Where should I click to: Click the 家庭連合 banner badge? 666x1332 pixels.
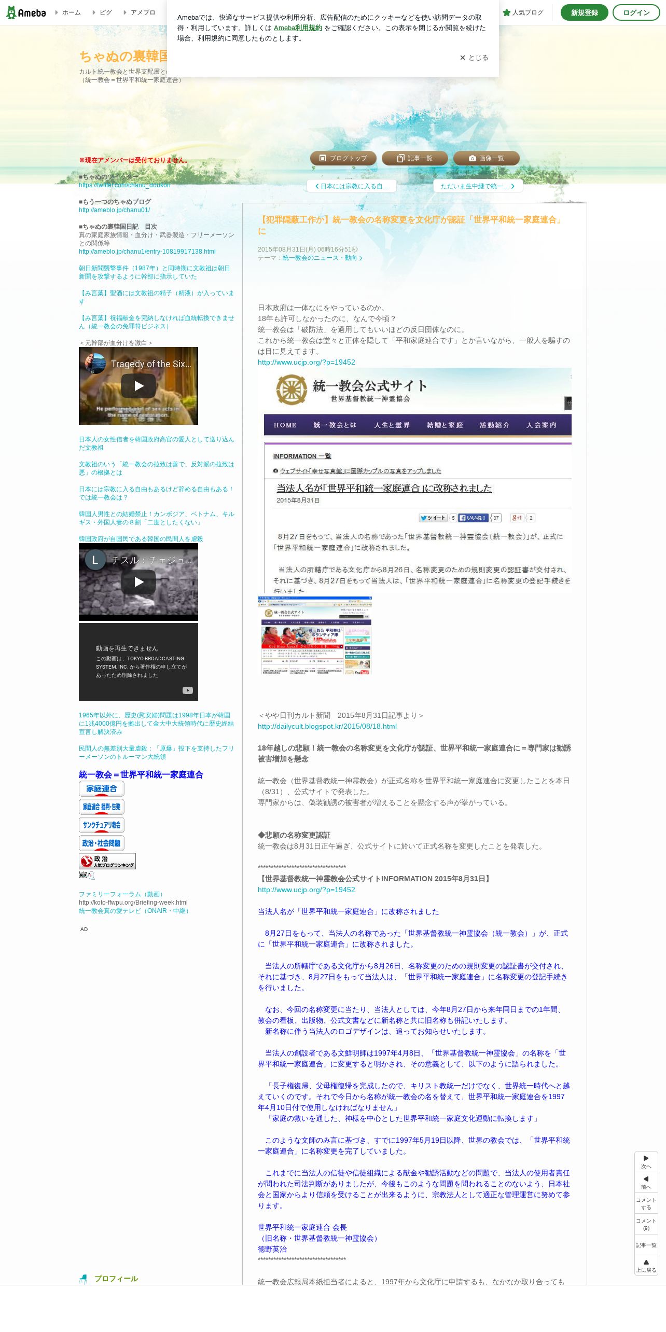(102, 789)
